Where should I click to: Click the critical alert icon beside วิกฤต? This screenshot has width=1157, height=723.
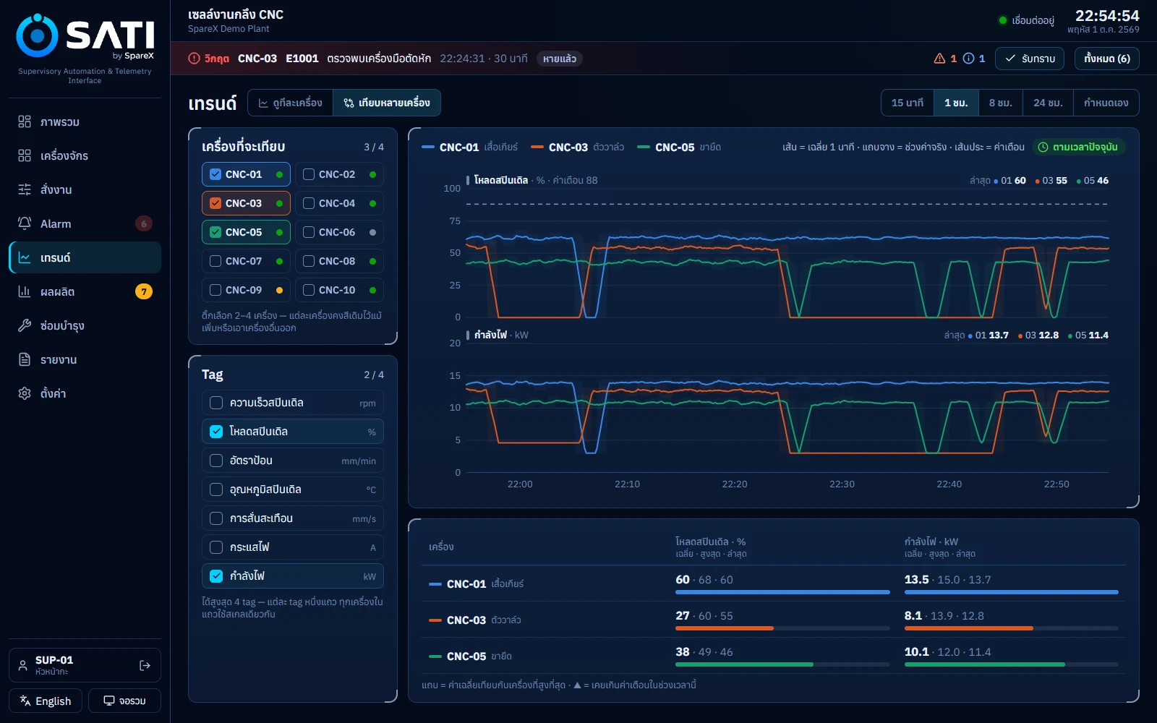coord(194,59)
